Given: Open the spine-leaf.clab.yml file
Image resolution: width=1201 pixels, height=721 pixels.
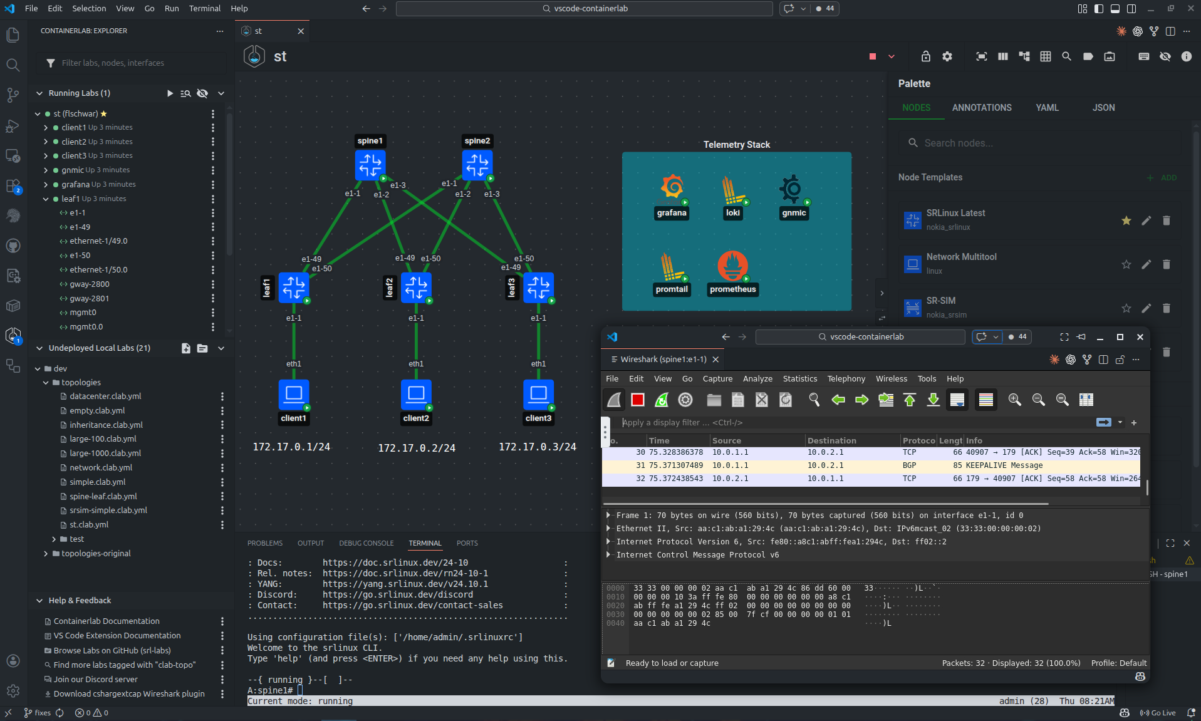Looking at the screenshot, I should pos(103,497).
